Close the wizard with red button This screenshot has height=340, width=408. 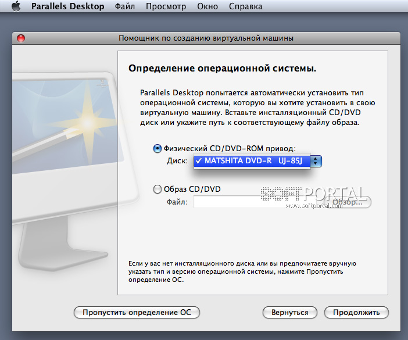pyautogui.click(x=21, y=38)
